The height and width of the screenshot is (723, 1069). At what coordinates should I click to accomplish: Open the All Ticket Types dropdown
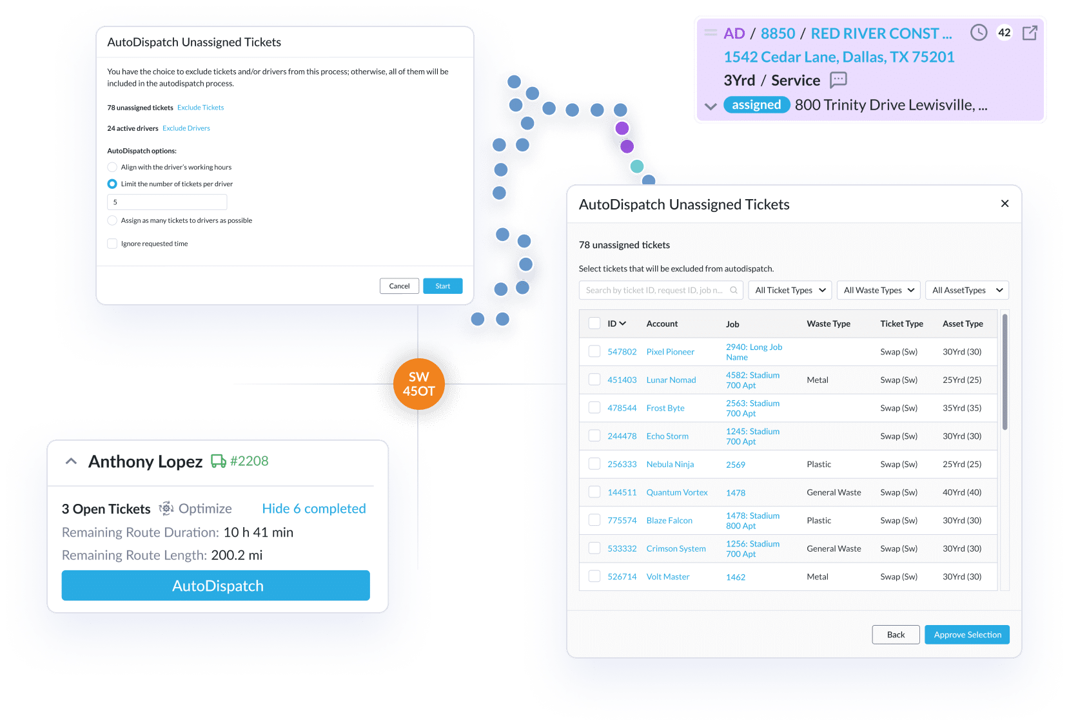pos(790,291)
